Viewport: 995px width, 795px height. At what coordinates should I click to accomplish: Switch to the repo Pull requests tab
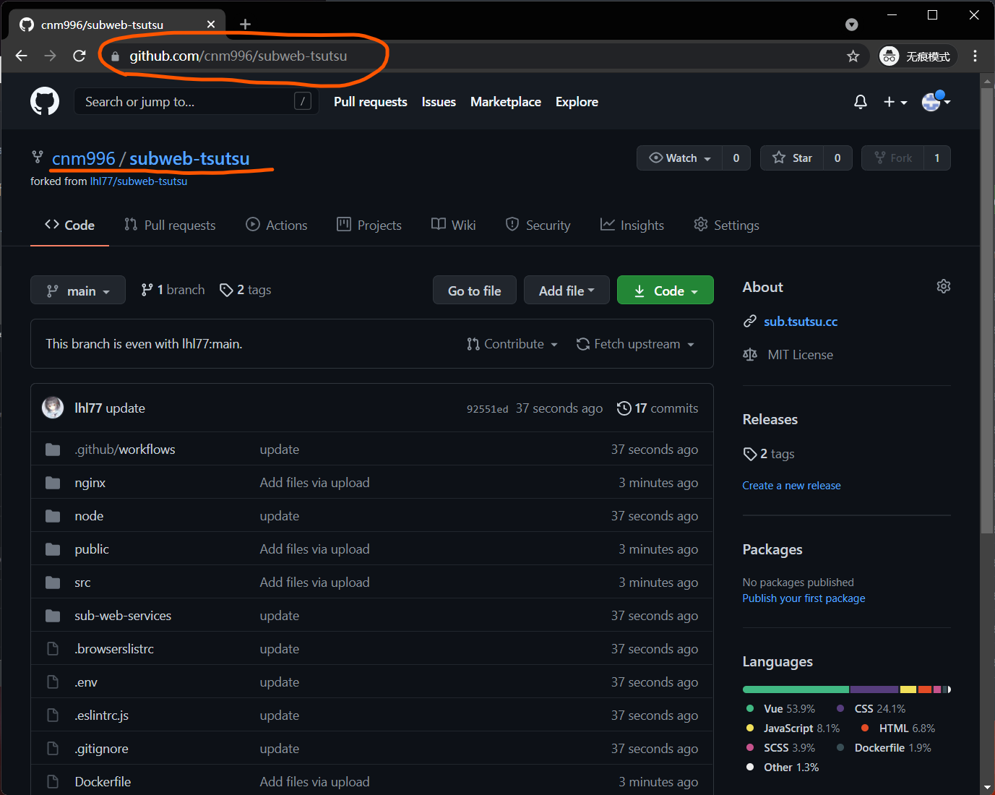170,225
